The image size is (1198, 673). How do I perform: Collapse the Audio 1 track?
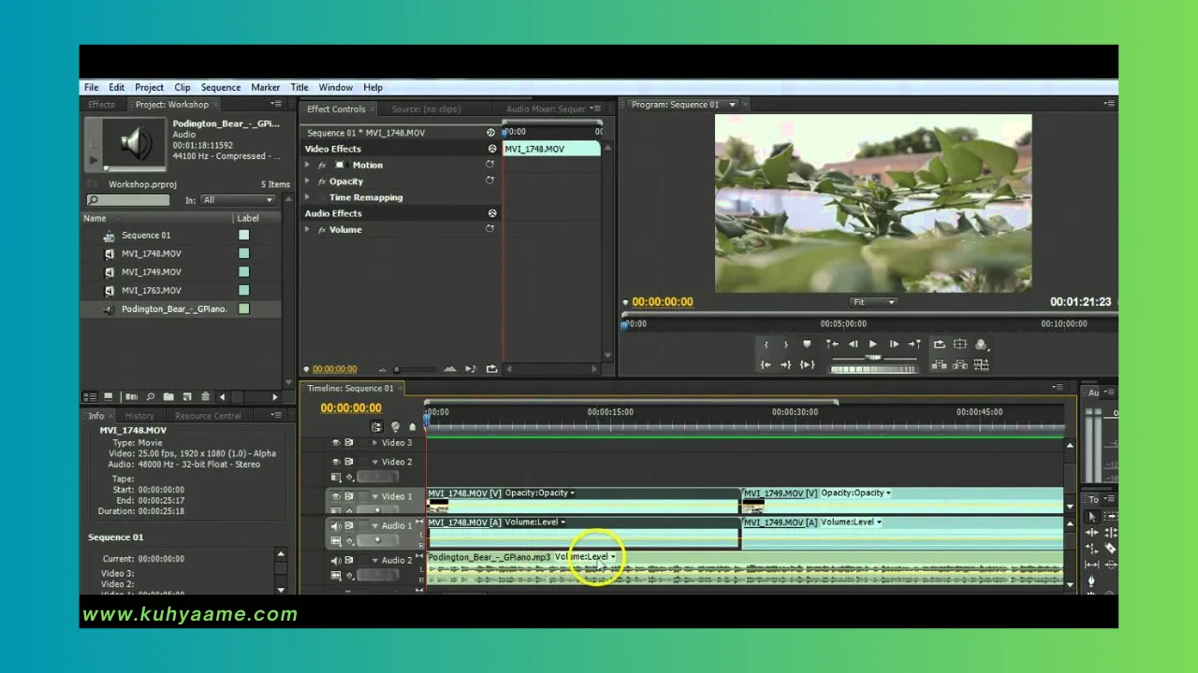pos(375,525)
